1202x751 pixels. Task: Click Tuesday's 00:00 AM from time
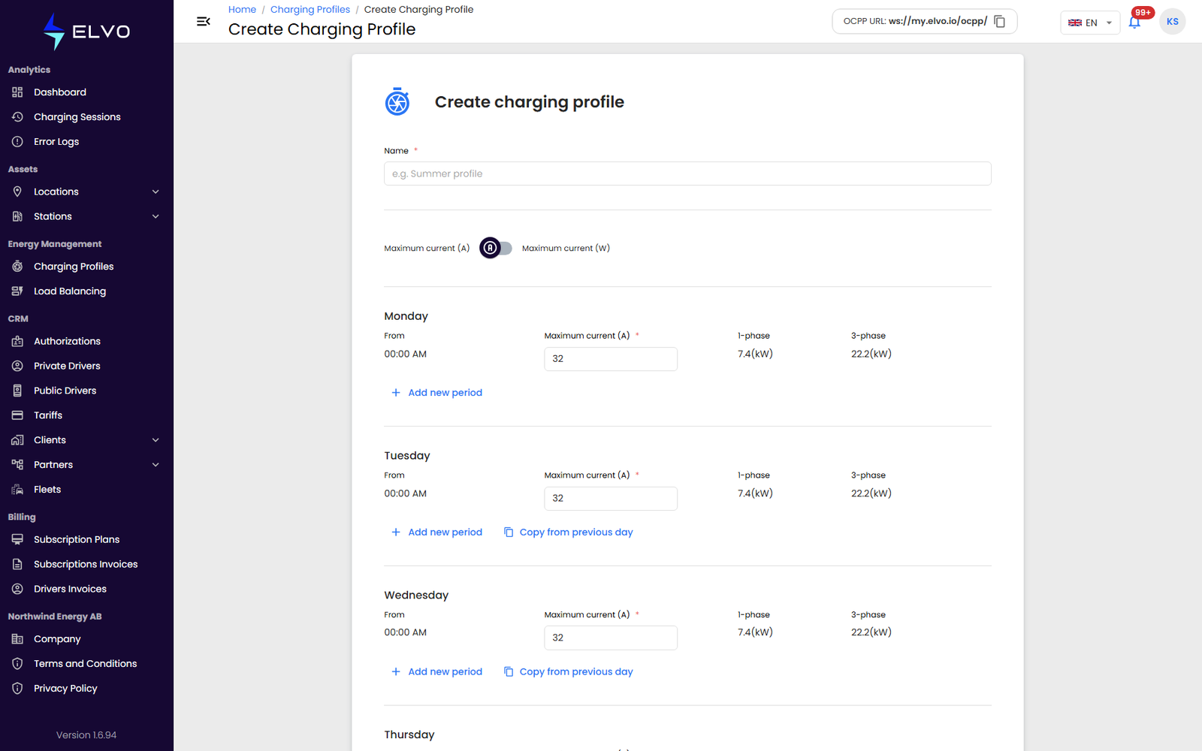(406, 493)
